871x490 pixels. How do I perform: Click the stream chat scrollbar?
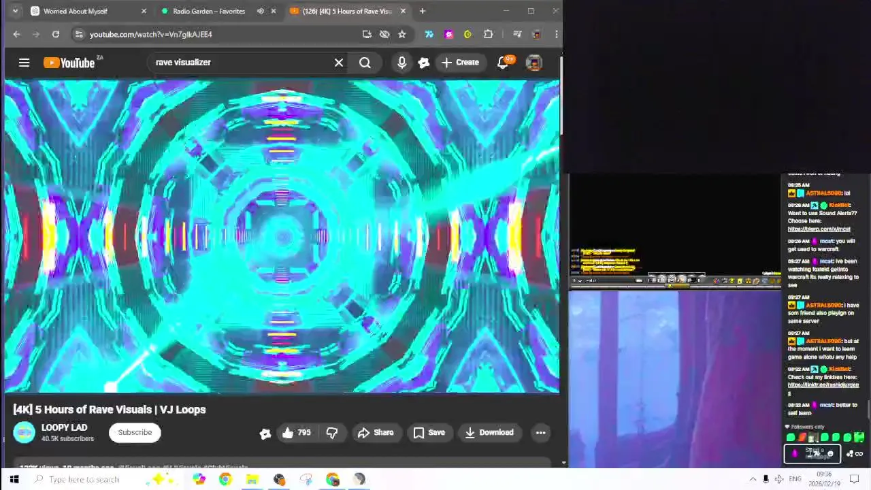tap(868, 411)
